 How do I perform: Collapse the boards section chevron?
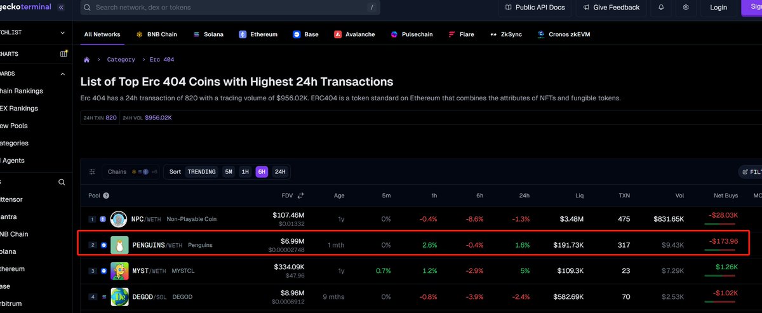(x=62, y=74)
